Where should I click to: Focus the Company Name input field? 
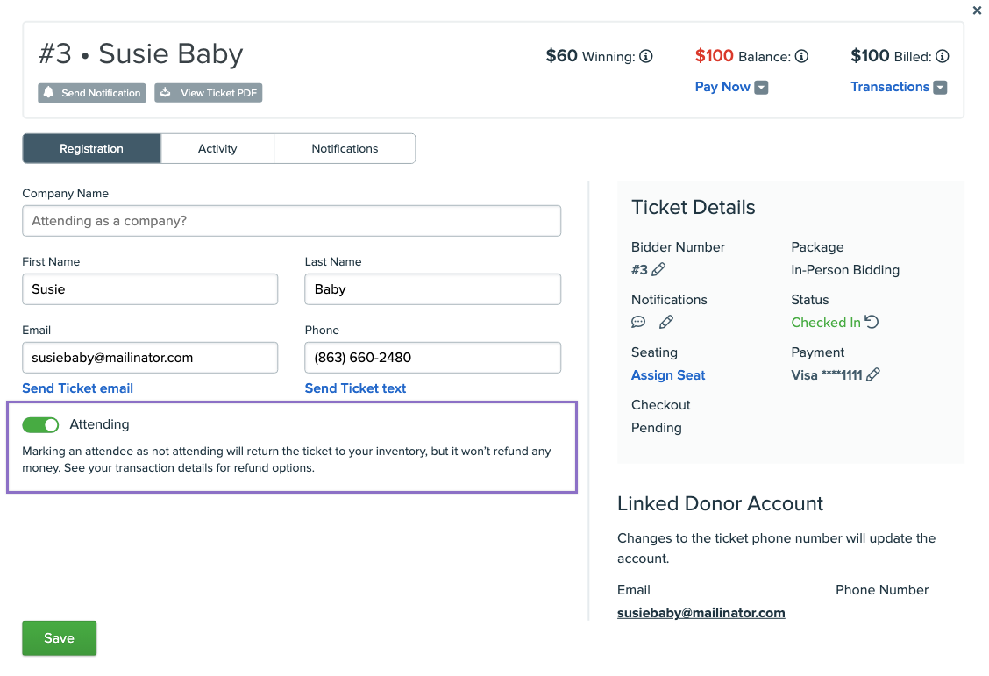tap(291, 221)
